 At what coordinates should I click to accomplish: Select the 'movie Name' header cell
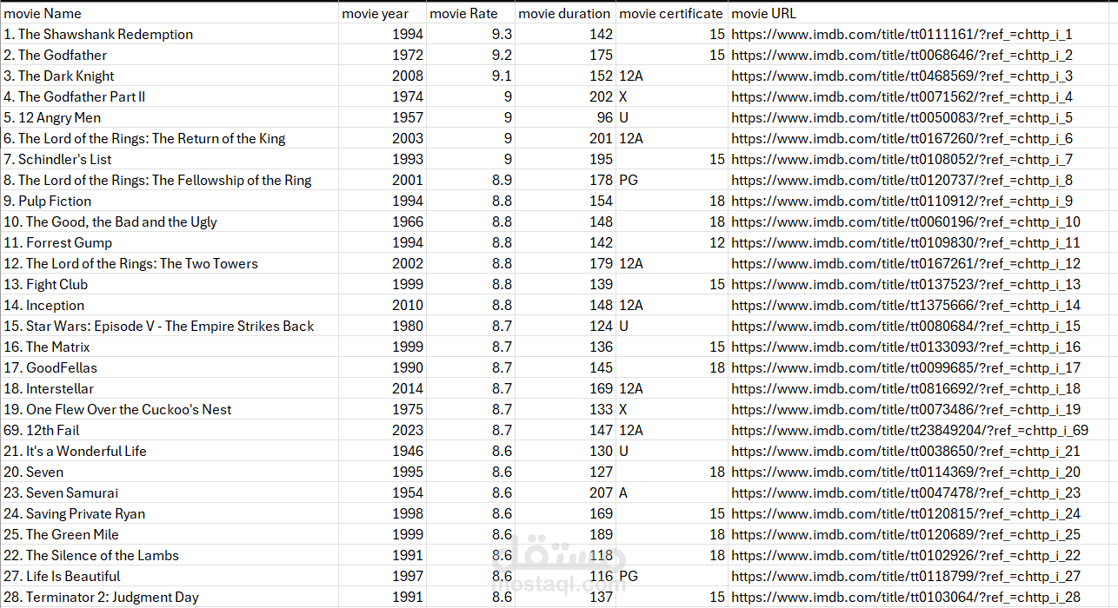pos(170,13)
